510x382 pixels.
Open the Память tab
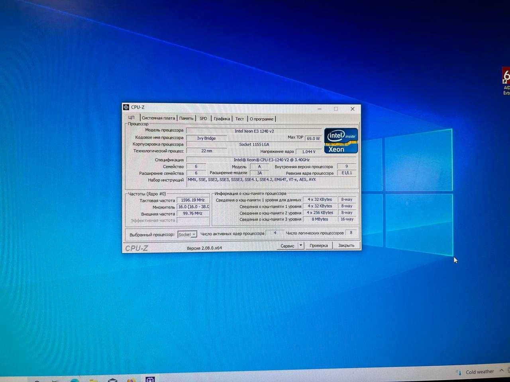pos(186,118)
